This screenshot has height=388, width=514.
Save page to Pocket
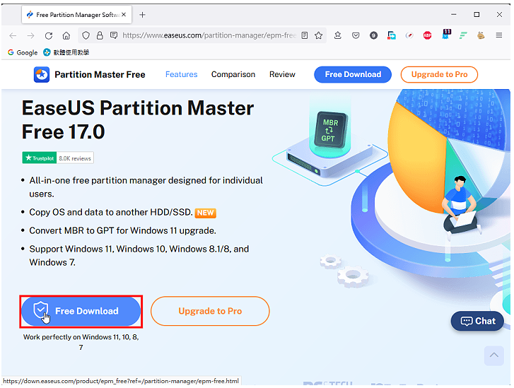pyautogui.click(x=356, y=35)
